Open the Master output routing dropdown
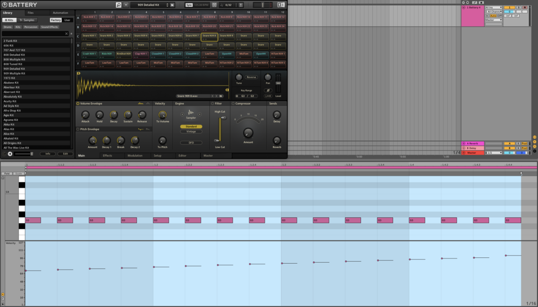The image size is (538, 307). [494, 20]
